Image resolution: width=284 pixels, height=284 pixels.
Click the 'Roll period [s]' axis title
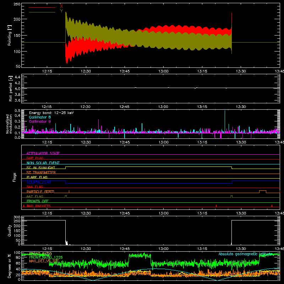pos(11,88)
